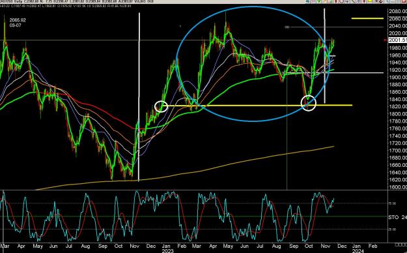Click the 25.00 stochastic level label

[392, 230]
